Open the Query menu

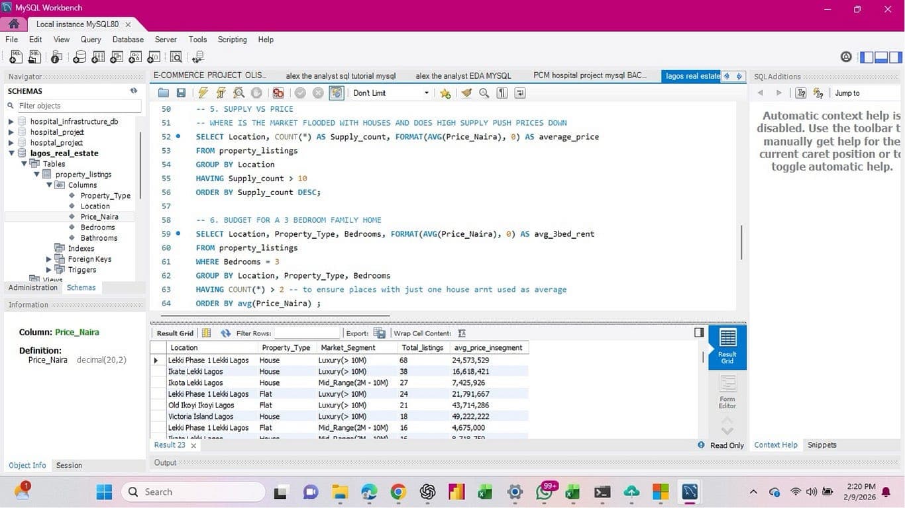90,39
